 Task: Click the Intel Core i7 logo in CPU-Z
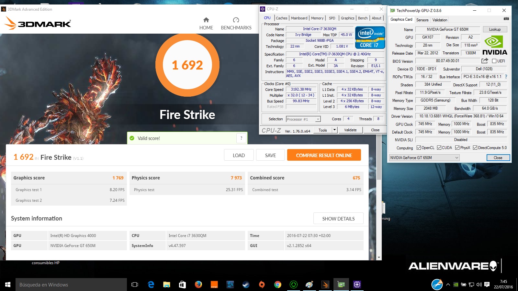[x=370, y=38]
